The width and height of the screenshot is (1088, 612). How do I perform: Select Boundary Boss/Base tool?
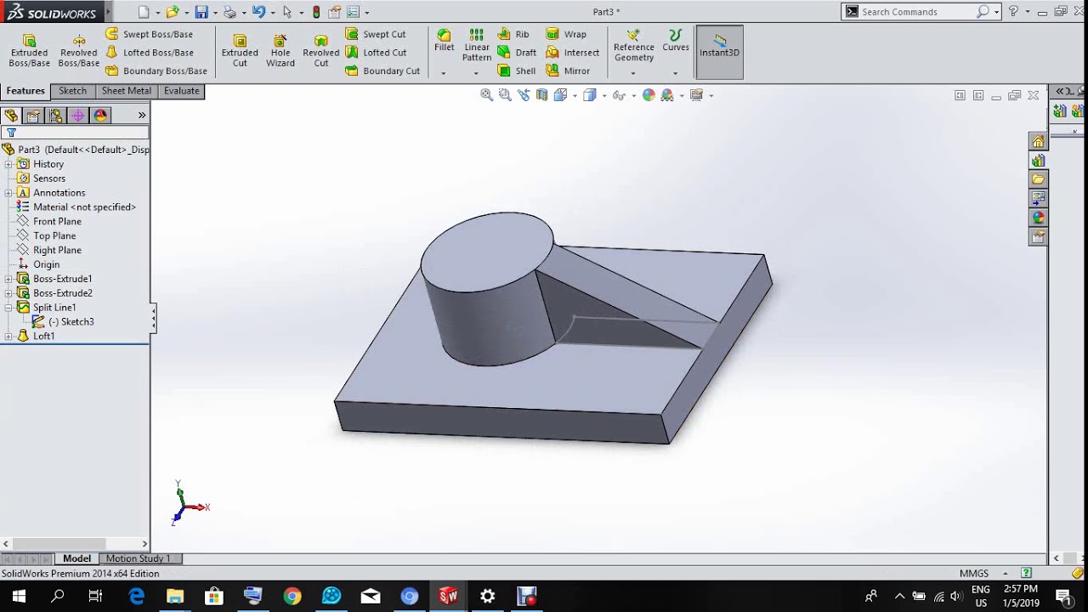pyautogui.click(x=156, y=71)
